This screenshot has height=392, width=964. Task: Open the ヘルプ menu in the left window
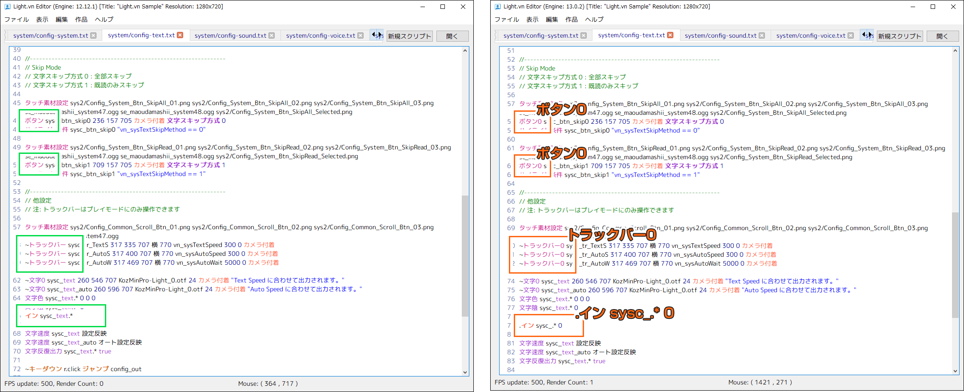click(x=104, y=20)
